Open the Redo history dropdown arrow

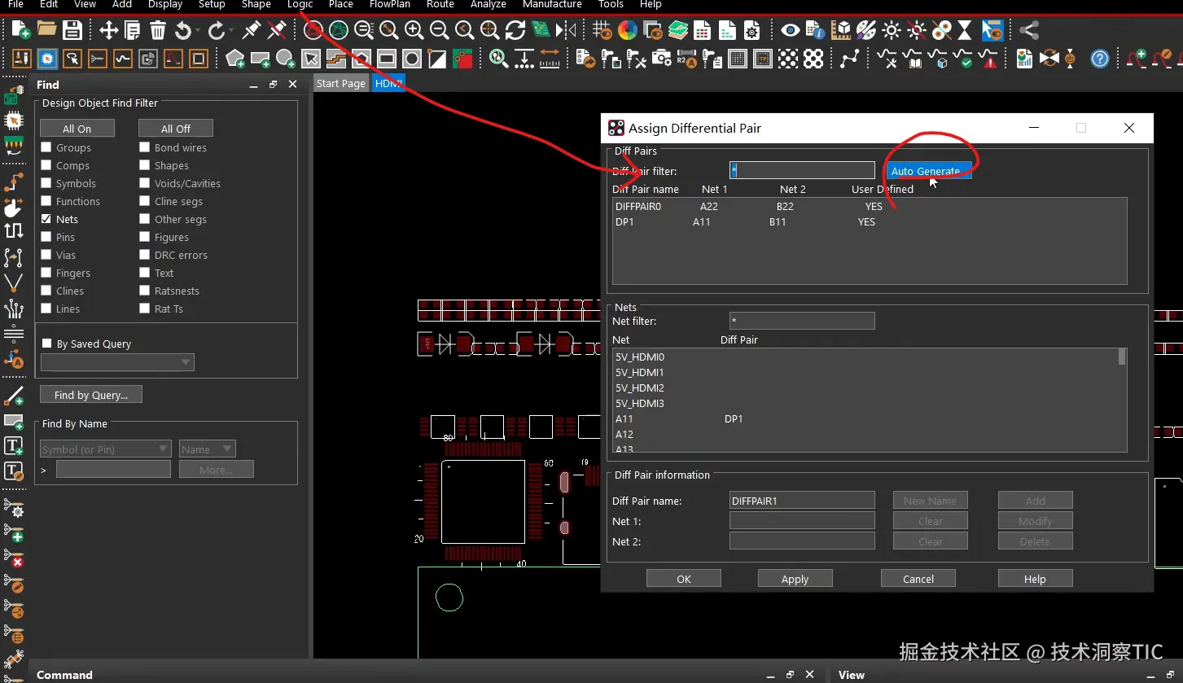tap(231, 31)
